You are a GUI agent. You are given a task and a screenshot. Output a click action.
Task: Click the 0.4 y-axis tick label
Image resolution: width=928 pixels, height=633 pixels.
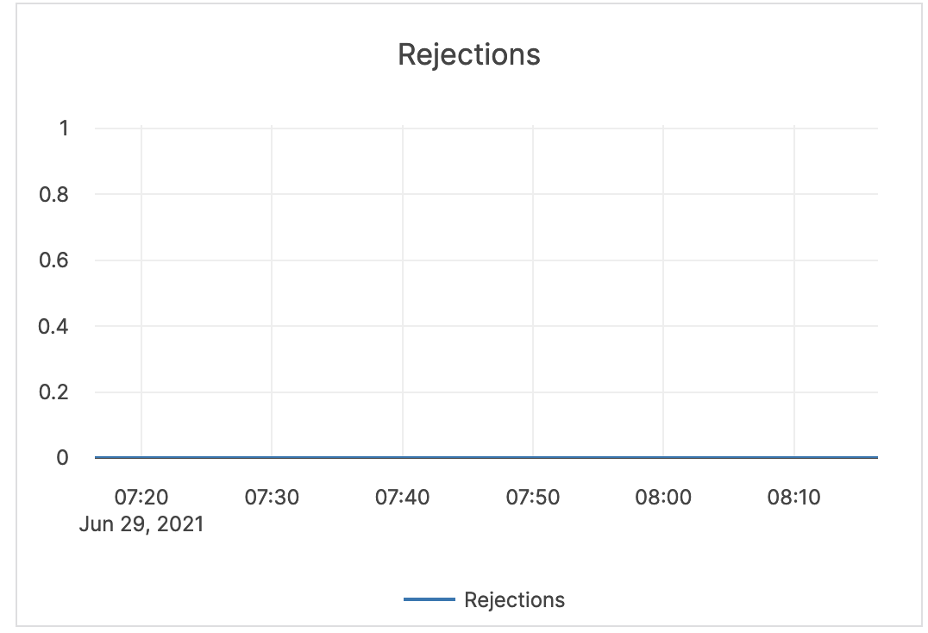click(53, 326)
